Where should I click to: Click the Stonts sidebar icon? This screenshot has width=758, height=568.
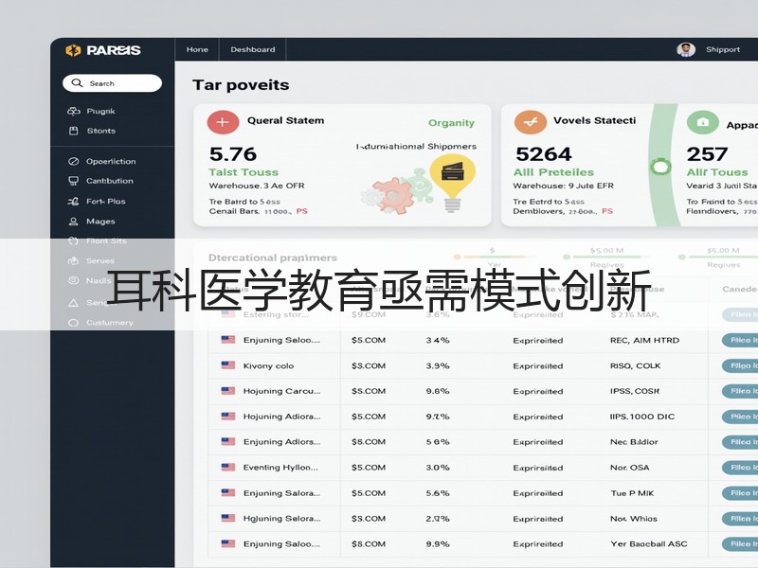[x=74, y=131]
